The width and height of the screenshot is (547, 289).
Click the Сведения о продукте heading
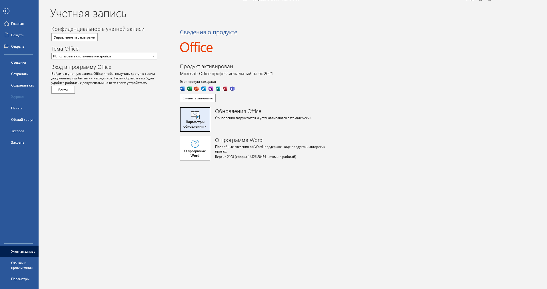(209, 32)
